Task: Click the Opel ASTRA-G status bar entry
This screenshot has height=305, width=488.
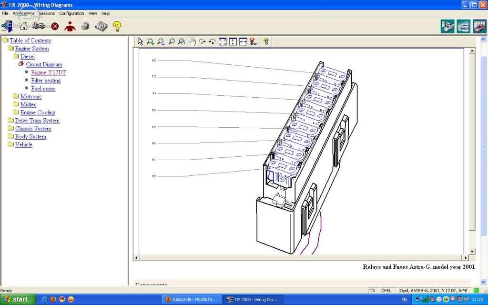Action: 434,290
